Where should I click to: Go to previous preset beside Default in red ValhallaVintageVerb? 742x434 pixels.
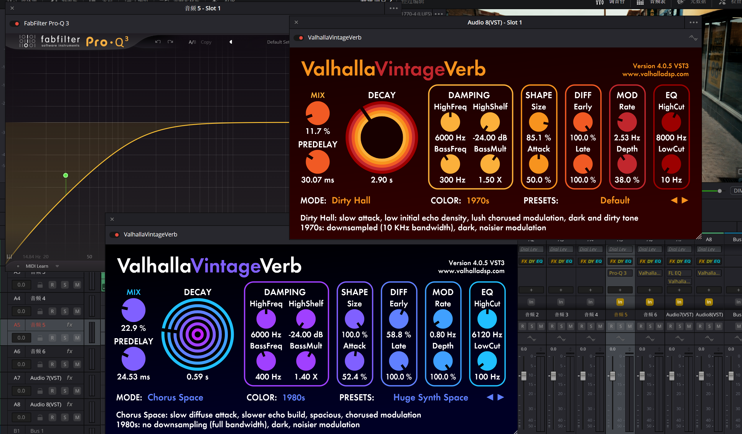674,200
